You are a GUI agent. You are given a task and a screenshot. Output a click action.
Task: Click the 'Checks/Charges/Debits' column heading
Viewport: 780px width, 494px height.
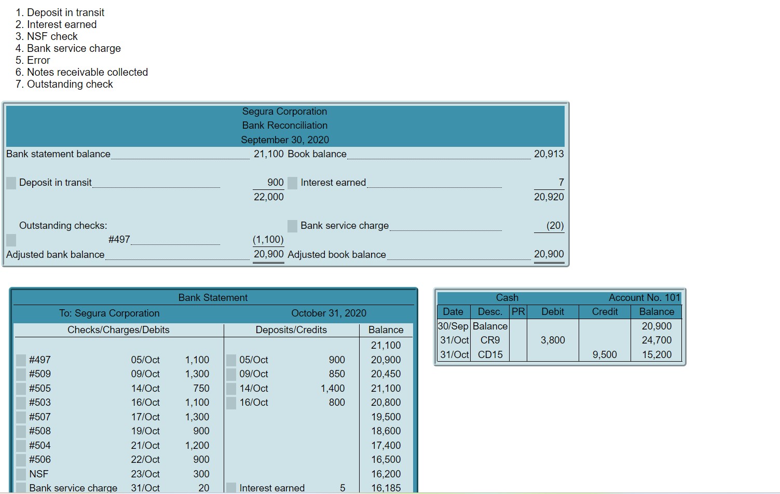(118, 330)
